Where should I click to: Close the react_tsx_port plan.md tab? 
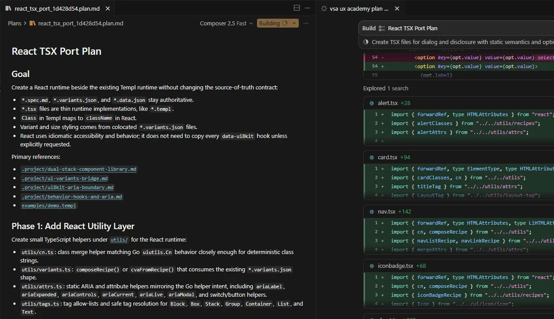point(108,8)
